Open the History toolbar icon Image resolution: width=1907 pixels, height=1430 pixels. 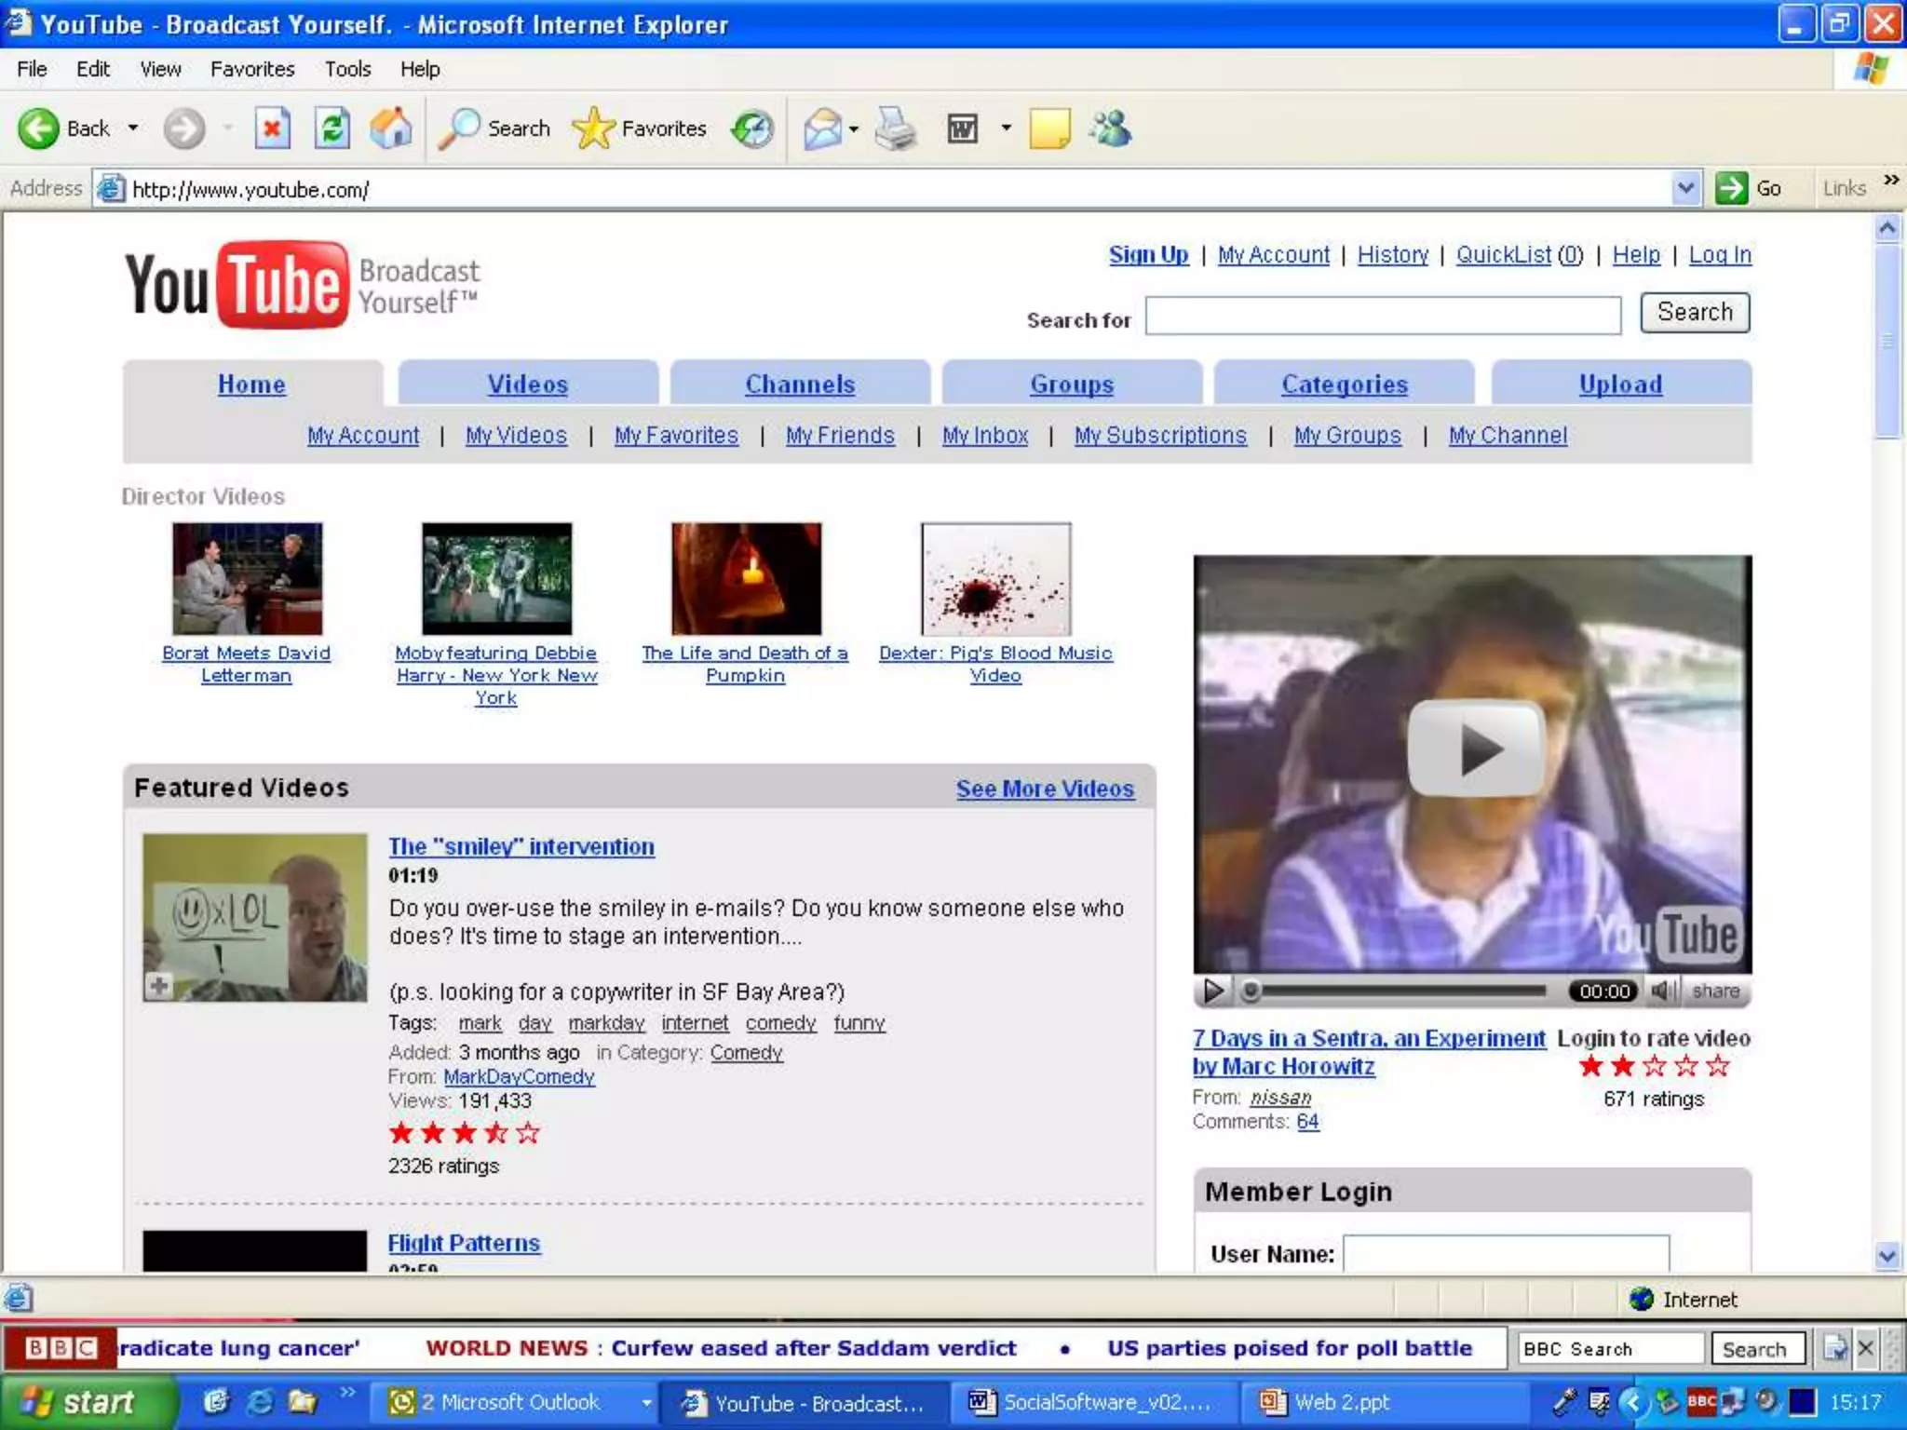click(752, 128)
